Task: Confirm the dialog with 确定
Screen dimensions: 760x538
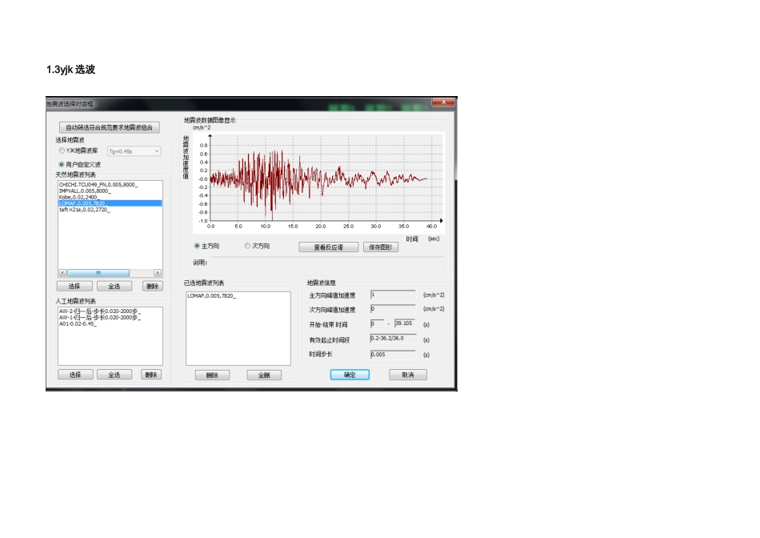Action: tap(350, 375)
